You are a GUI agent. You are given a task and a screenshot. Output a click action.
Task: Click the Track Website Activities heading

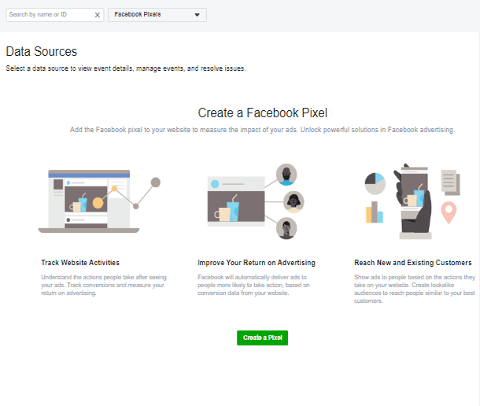pyautogui.click(x=80, y=262)
